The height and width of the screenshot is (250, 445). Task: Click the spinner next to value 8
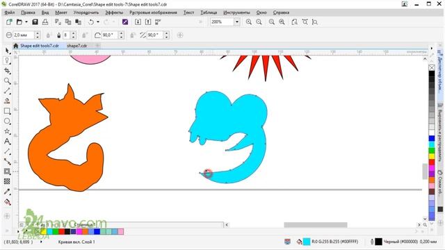coord(74,35)
